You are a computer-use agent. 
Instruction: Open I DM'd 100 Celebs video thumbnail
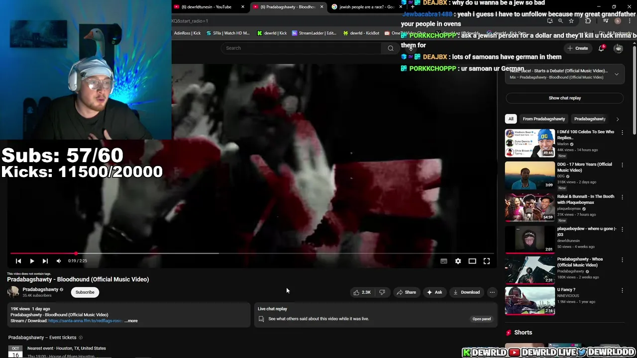click(x=530, y=143)
